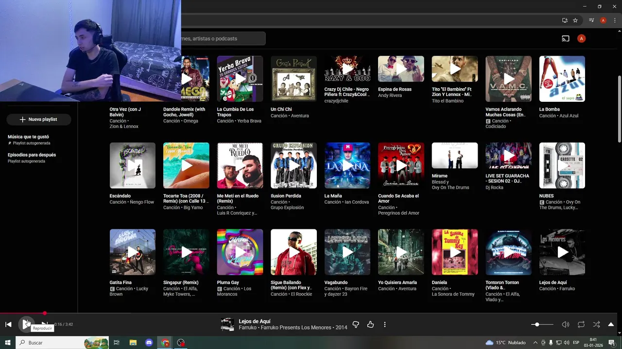Bookmark this page with the star icon
This screenshot has width=622, height=349.
575,20
